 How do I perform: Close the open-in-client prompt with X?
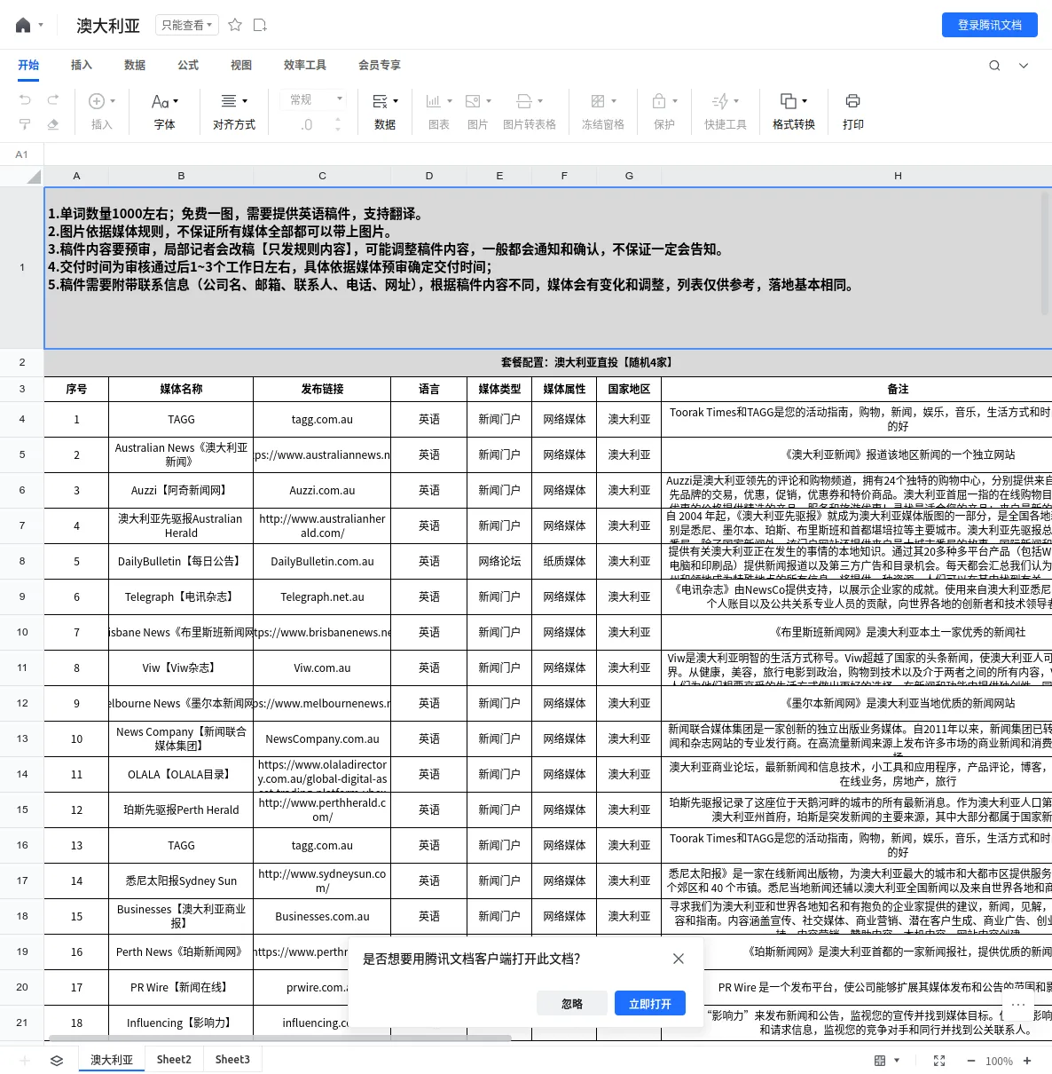[679, 959]
